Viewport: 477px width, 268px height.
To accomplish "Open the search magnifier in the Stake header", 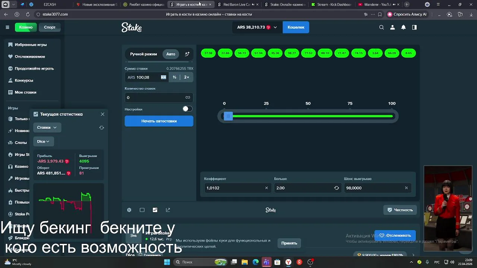I will [x=381, y=27].
